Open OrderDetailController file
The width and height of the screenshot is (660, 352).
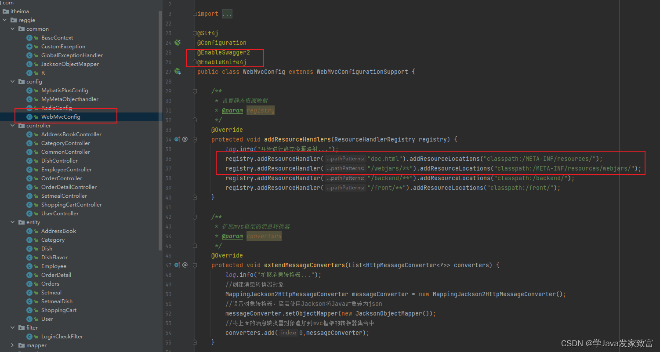(x=69, y=187)
